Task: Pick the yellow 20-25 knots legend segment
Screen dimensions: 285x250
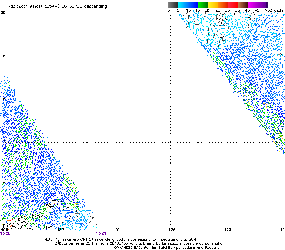Action: (213, 5)
